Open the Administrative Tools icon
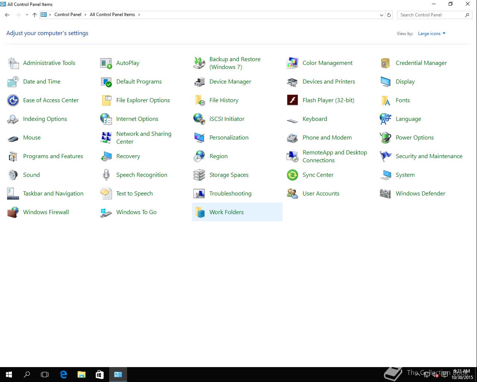The image size is (477, 382). pos(13,63)
